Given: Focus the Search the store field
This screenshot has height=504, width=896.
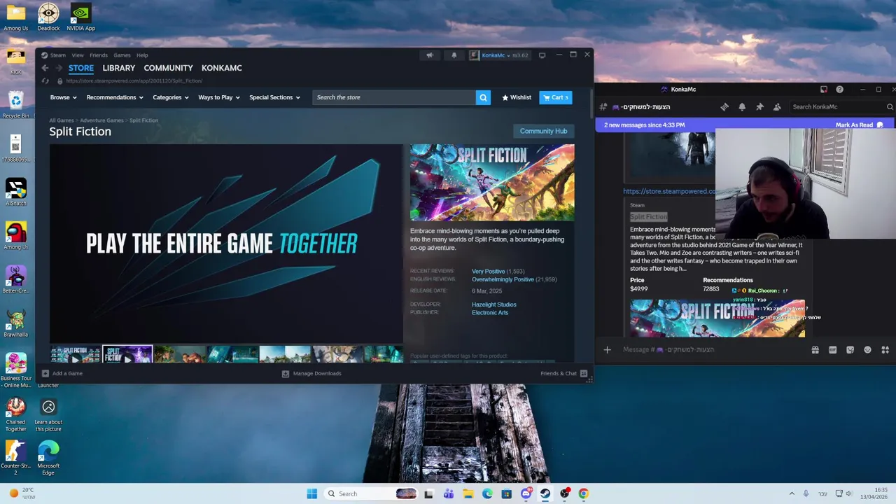Looking at the screenshot, I should tap(394, 97).
